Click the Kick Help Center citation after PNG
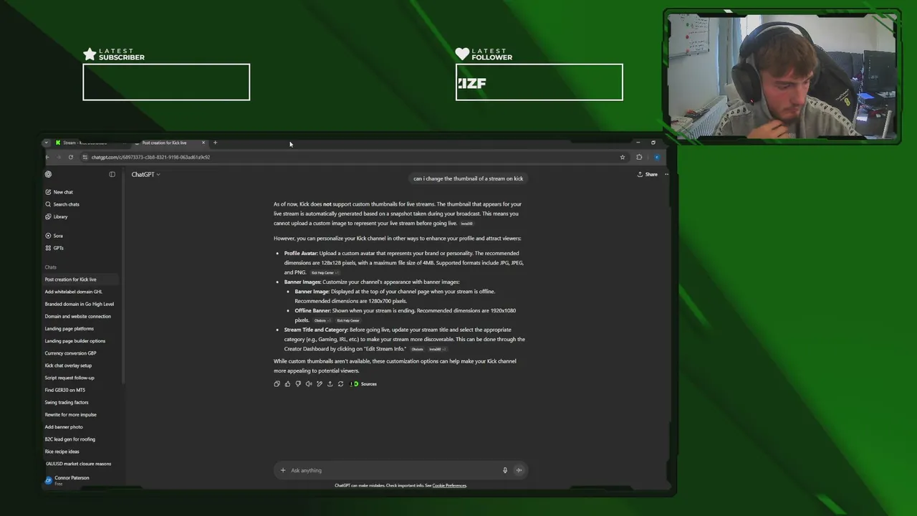The height and width of the screenshot is (516, 917). tap(325, 272)
